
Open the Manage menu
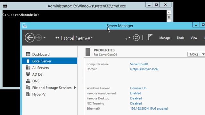tap(165, 38)
